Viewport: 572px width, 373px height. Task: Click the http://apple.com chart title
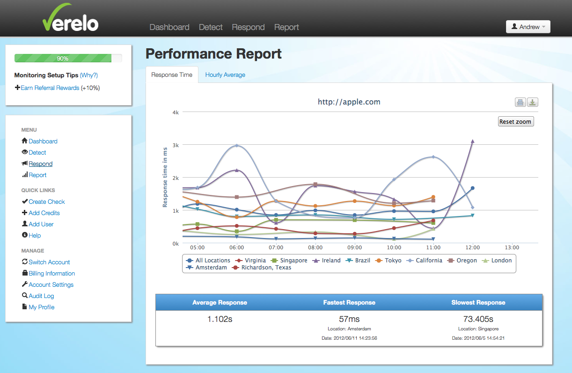pos(349,102)
